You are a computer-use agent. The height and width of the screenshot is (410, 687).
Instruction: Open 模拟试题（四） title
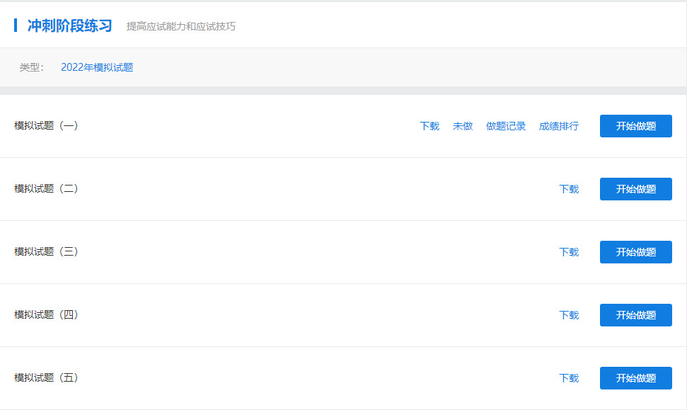46,314
